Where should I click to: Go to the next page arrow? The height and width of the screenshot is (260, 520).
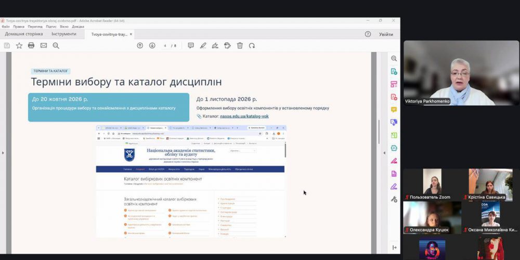point(152,45)
